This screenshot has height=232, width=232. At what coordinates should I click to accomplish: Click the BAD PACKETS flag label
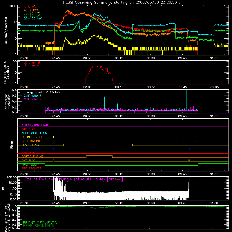click(x=32, y=168)
